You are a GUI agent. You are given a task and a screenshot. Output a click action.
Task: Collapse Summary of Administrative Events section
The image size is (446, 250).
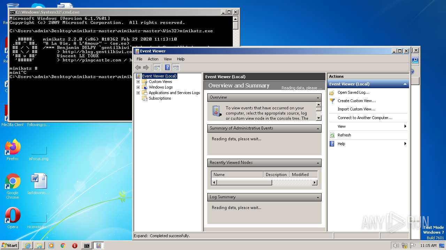pos(318,128)
